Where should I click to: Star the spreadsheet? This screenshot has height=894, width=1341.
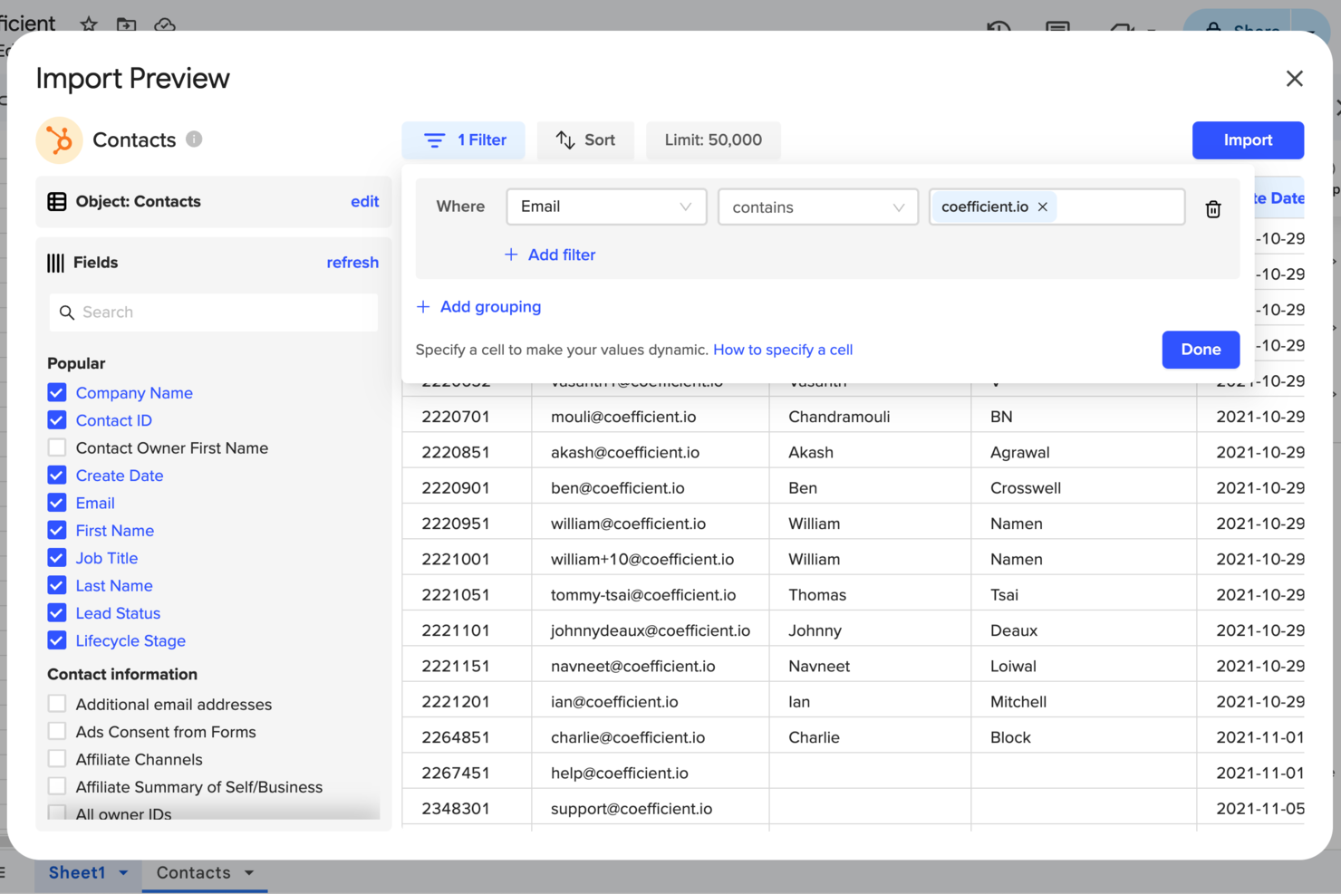pos(88,25)
